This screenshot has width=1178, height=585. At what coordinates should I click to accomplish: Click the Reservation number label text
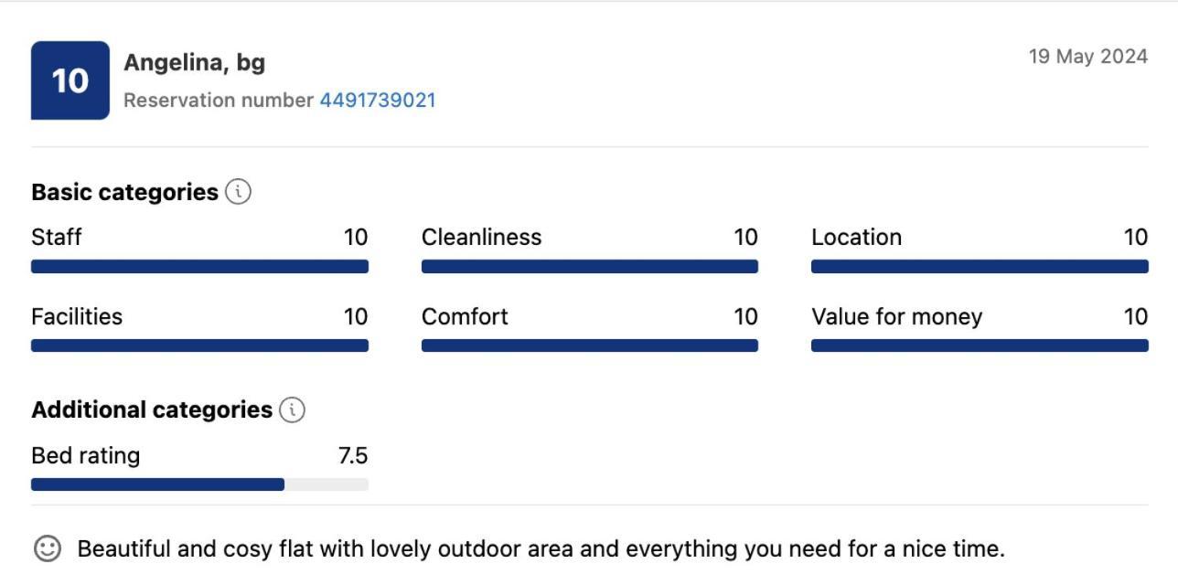(219, 101)
